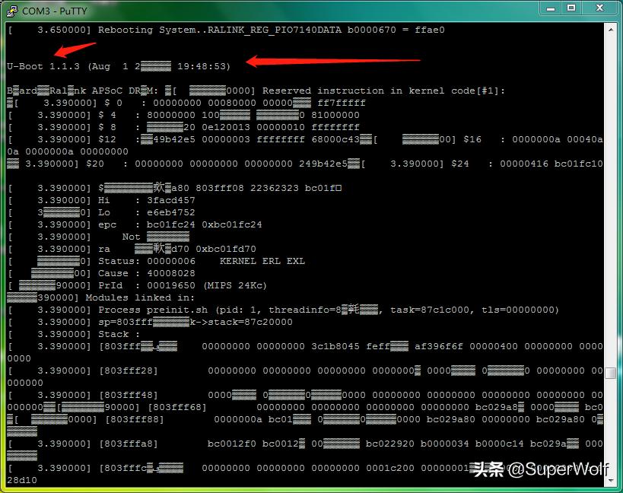This screenshot has width=623, height=493.
Task: Click the '$16' register label
Action: 472,139
